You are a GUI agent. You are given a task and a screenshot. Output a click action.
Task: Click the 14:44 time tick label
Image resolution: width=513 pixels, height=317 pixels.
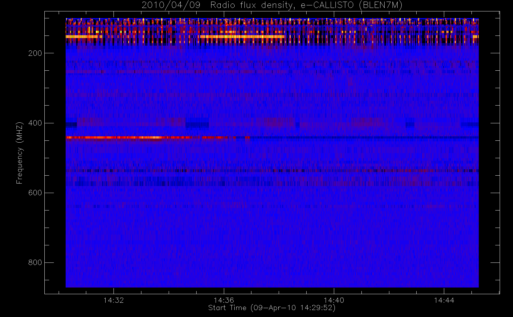tap(444, 300)
